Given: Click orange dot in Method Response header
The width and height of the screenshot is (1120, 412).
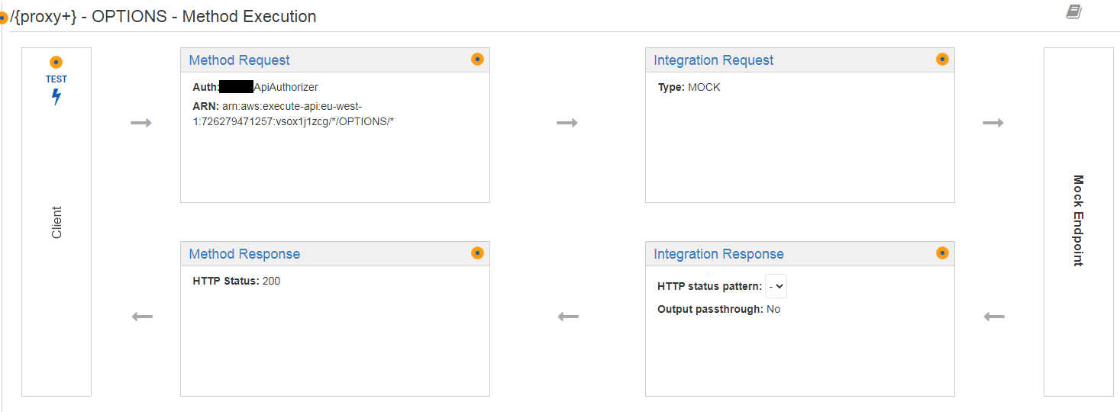Looking at the screenshot, I should [477, 253].
